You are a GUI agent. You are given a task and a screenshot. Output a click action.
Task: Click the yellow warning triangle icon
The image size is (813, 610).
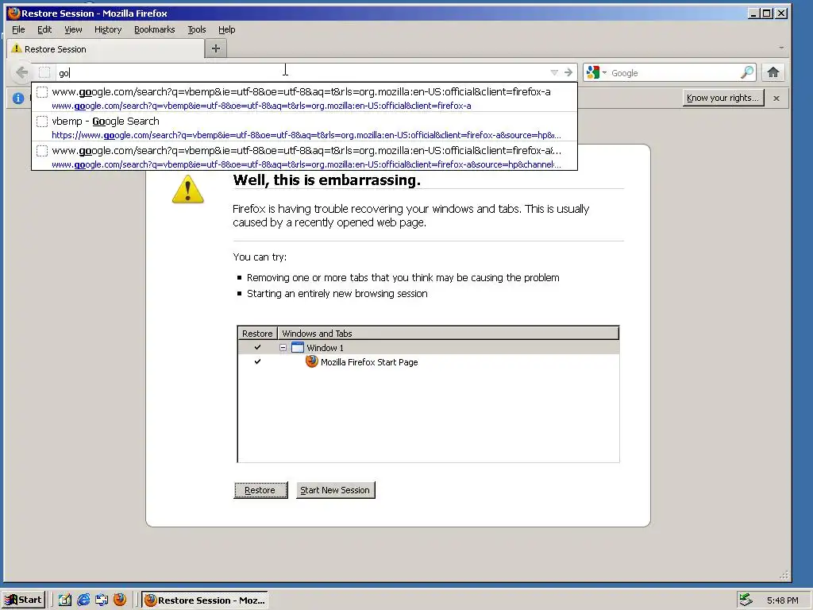tap(187, 189)
